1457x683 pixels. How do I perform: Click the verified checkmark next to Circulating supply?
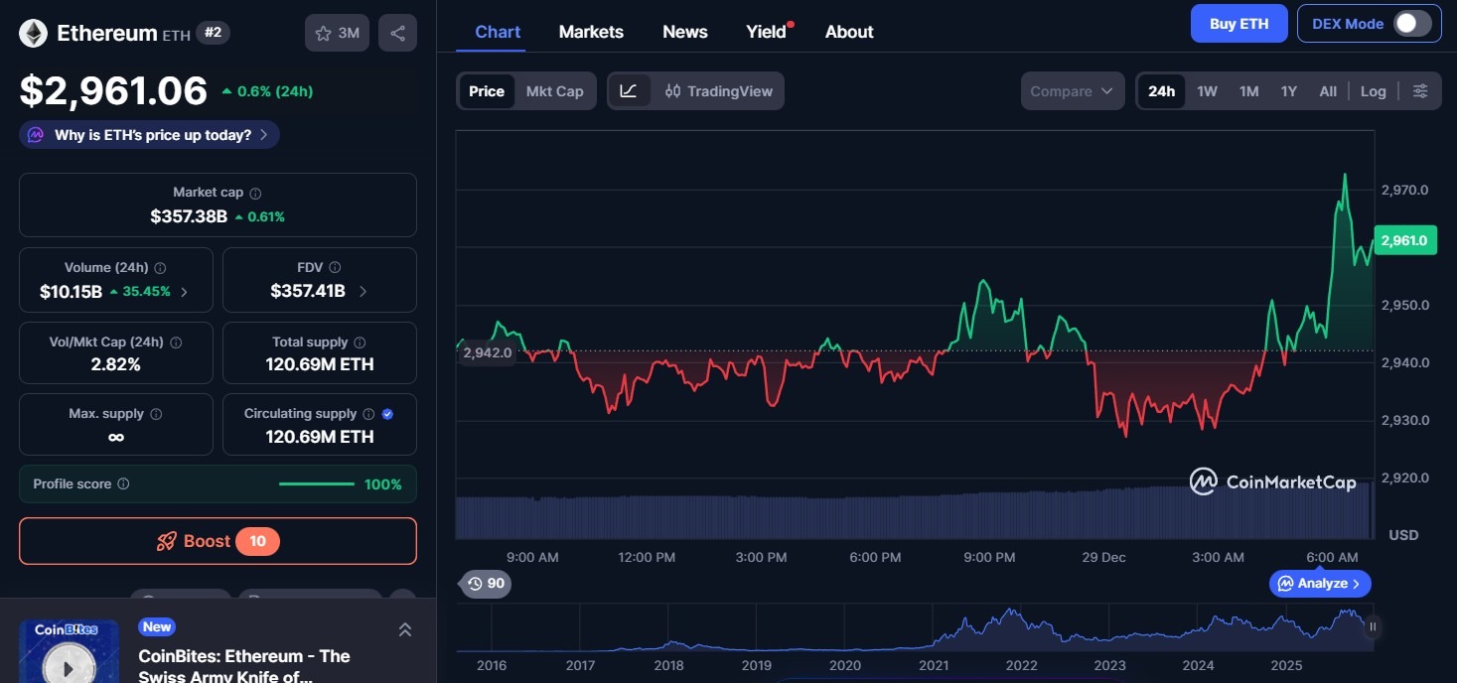coord(386,413)
